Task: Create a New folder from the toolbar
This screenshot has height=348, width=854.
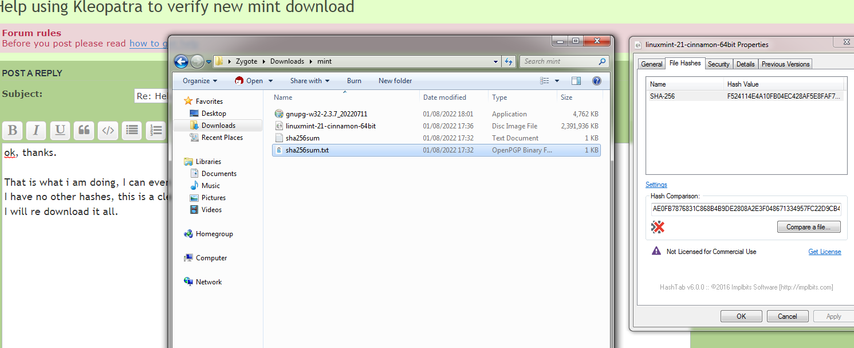Action: coord(395,81)
